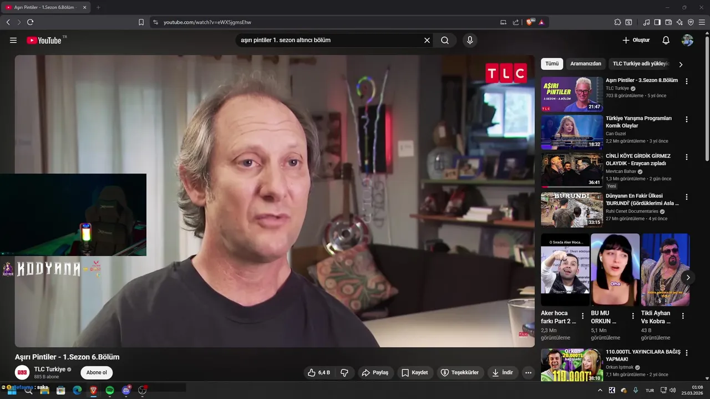Open options for Aşırı Pintiler 3.Sezon 8.Bölüm

(687, 81)
